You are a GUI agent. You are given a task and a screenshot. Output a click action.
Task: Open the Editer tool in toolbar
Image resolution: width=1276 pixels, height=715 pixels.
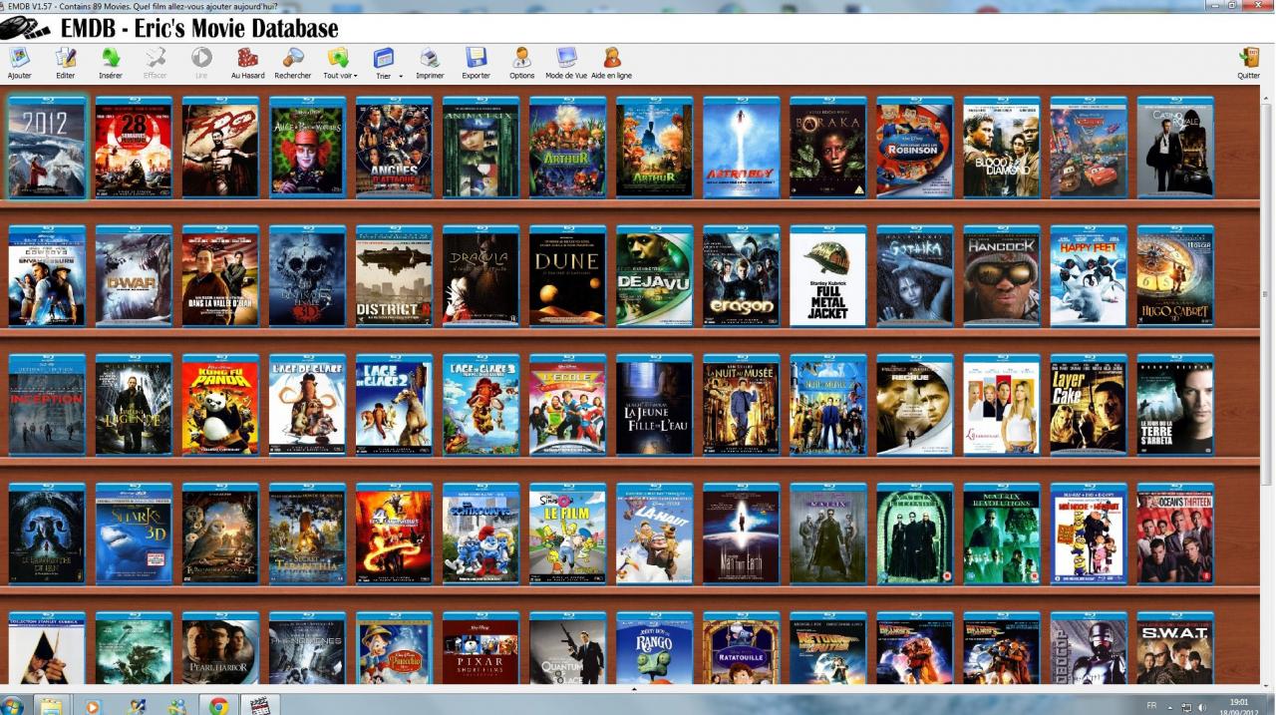pyautogui.click(x=66, y=58)
